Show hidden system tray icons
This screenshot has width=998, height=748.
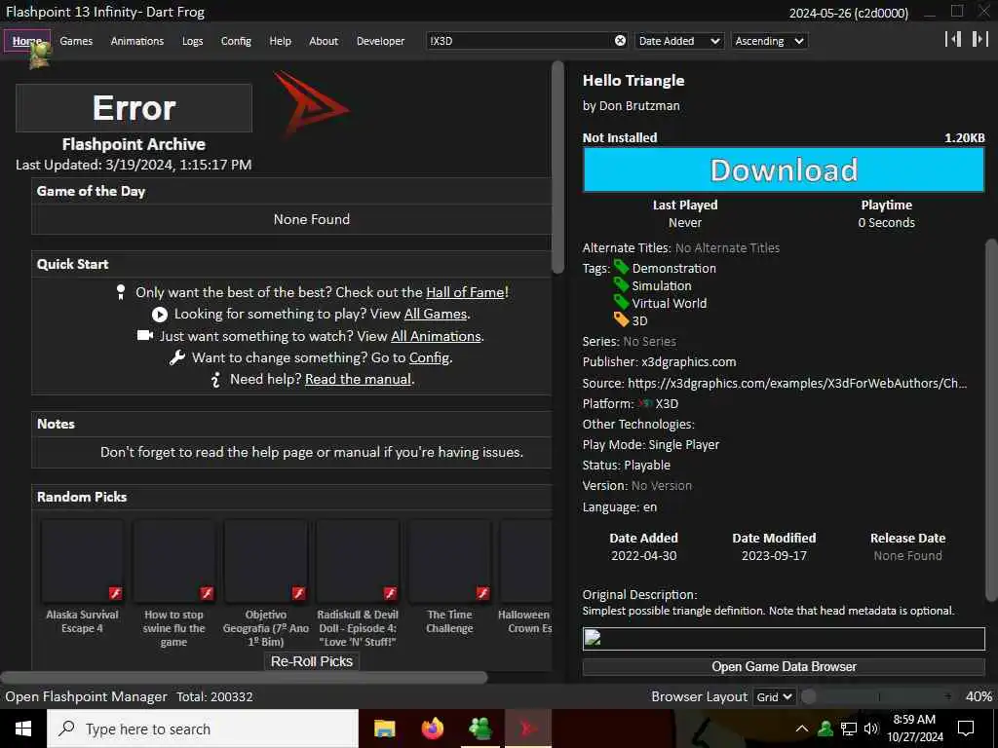click(x=802, y=729)
